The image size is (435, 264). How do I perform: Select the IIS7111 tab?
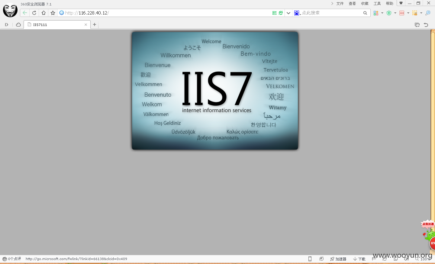point(57,25)
